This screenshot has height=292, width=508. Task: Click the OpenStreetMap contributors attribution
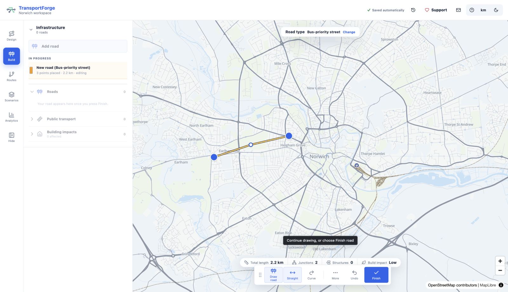(x=452, y=285)
